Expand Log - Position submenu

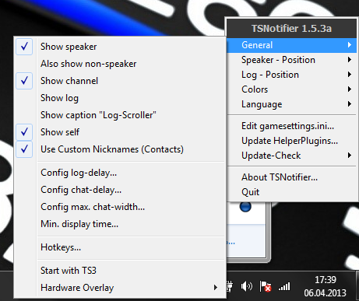pyautogui.click(x=291, y=75)
